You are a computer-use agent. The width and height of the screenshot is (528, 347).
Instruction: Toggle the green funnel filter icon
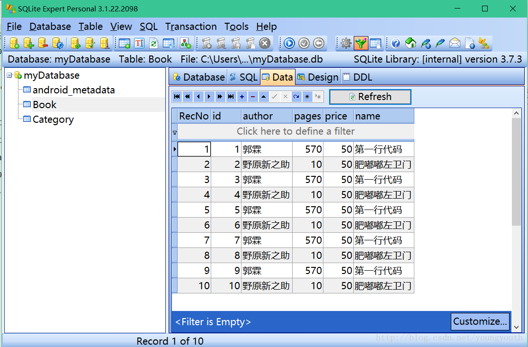pyautogui.click(x=361, y=43)
